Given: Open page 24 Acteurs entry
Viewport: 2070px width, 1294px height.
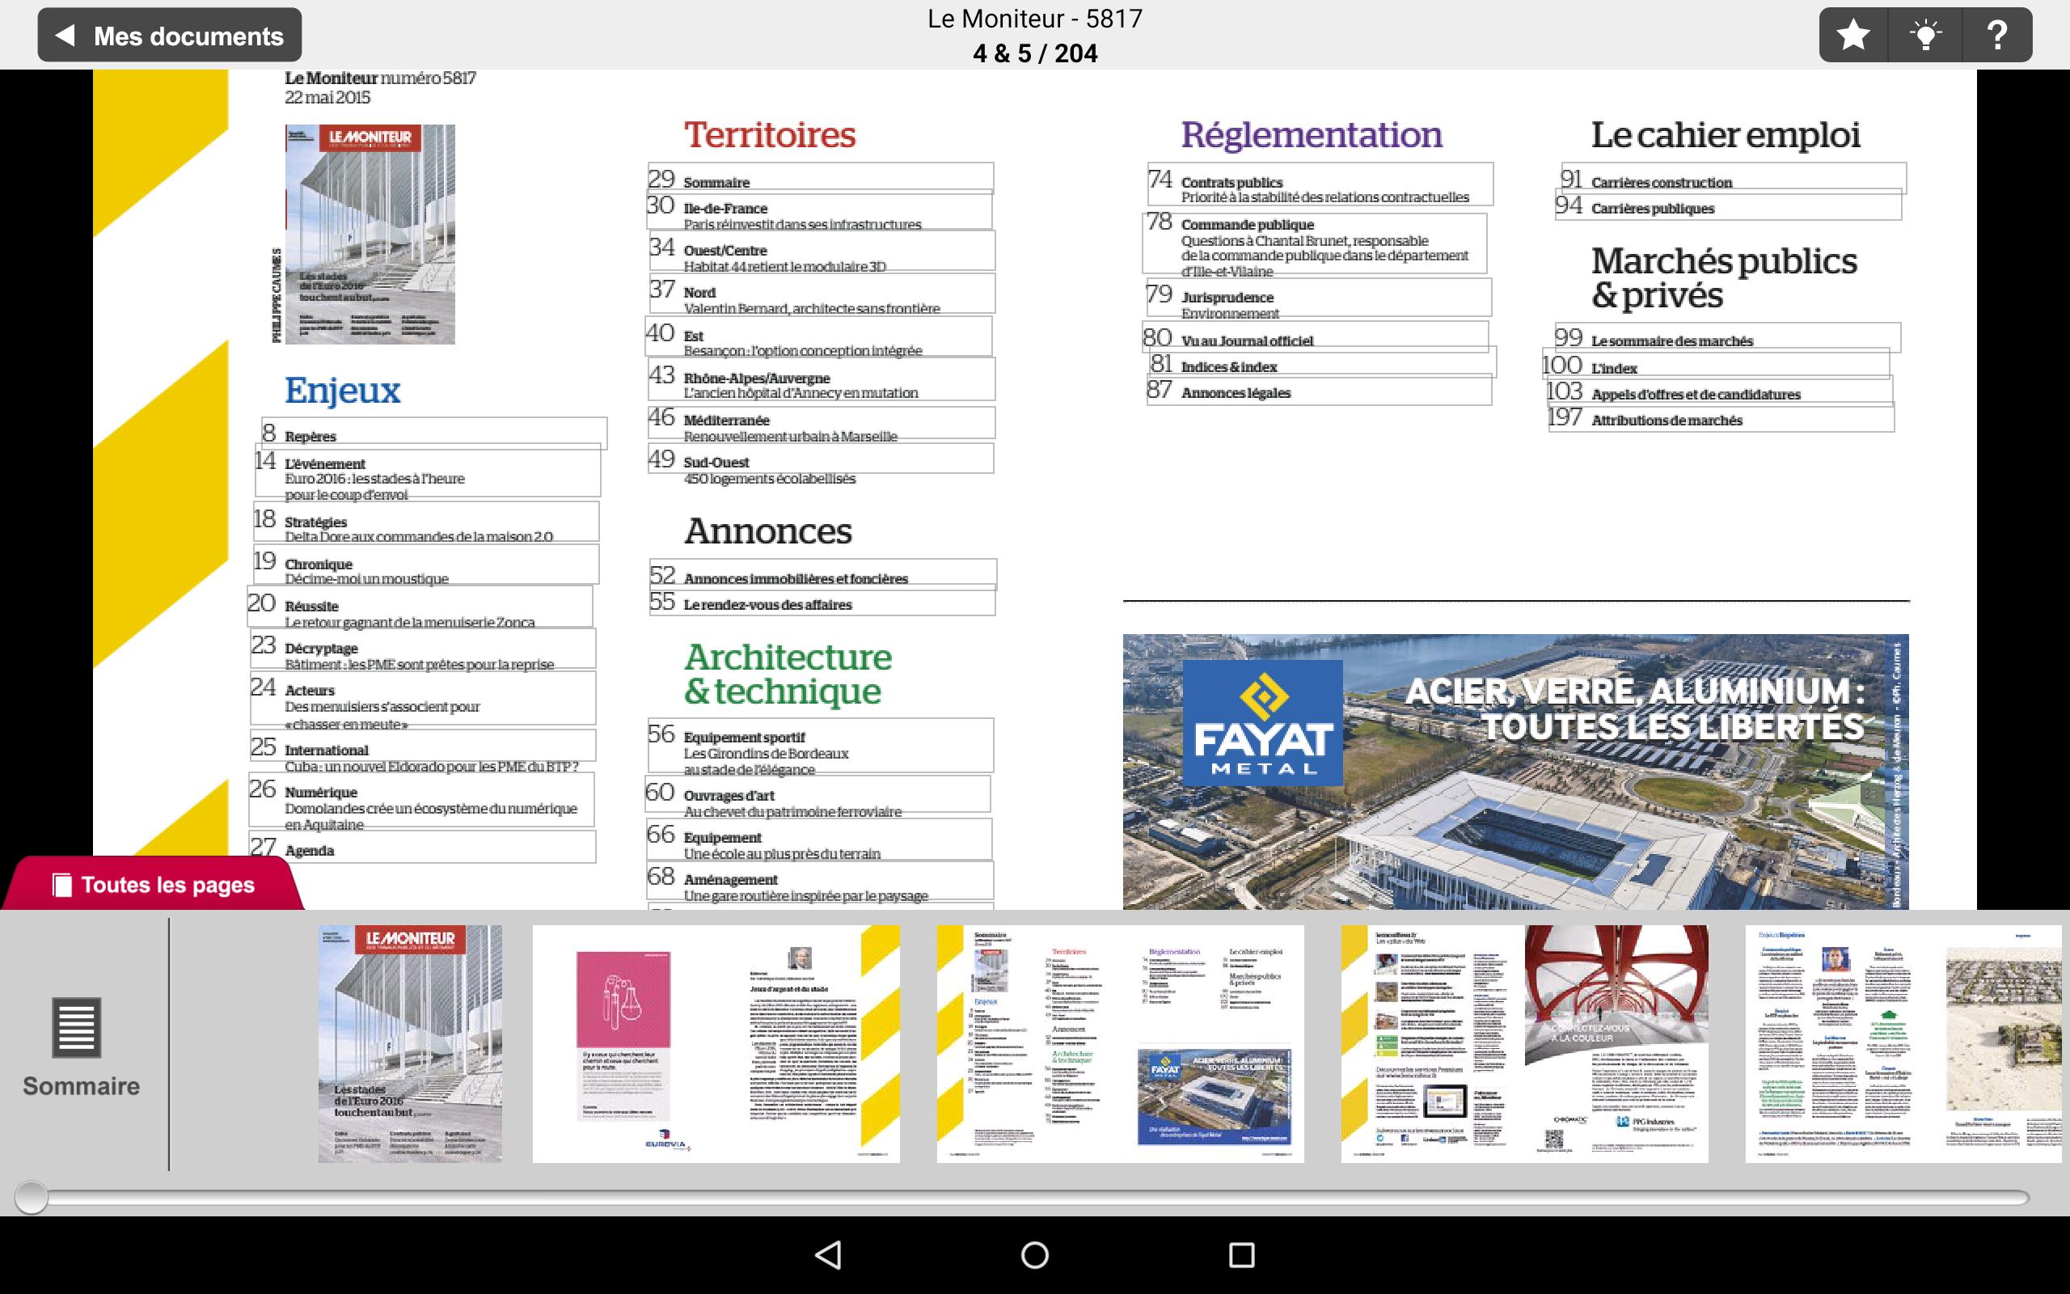Looking at the screenshot, I should [424, 698].
